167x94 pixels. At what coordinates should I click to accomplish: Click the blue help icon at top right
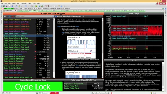click(166, 9)
